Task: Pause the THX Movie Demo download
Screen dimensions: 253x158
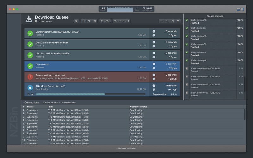Action: click(x=28, y=94)
